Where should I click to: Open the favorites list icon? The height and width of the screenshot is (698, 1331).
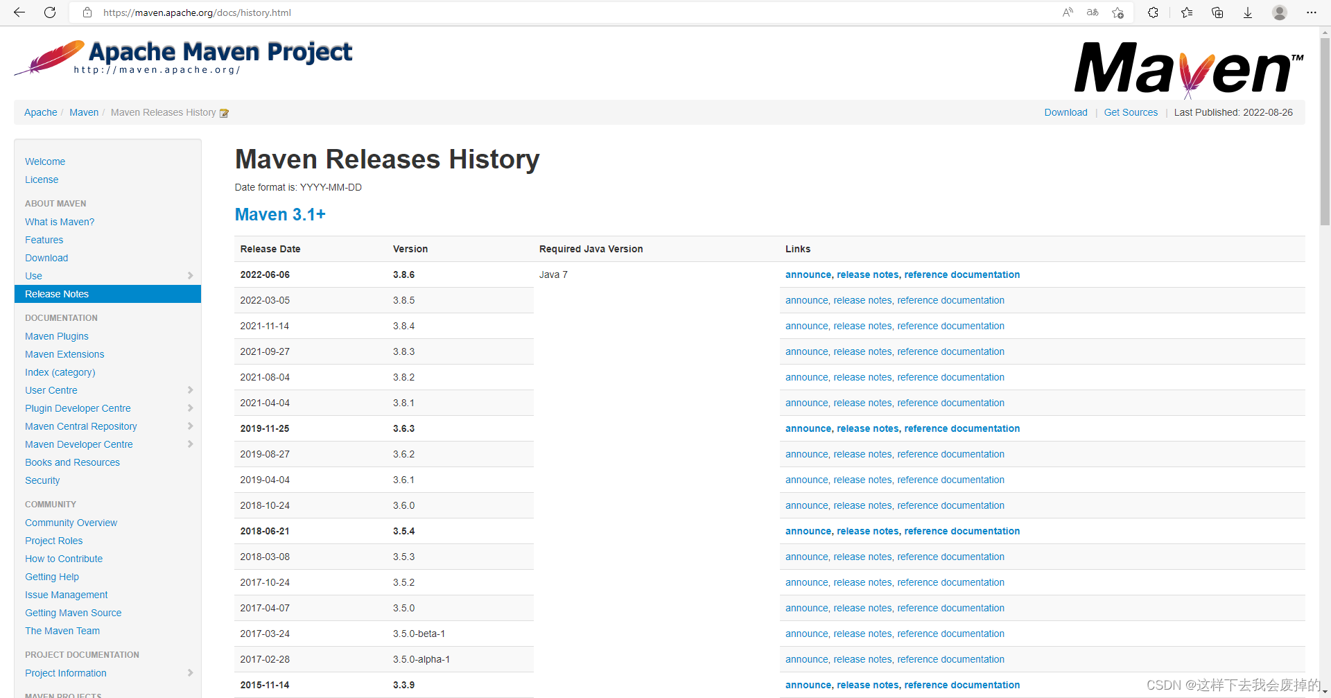pos(1187,12)
